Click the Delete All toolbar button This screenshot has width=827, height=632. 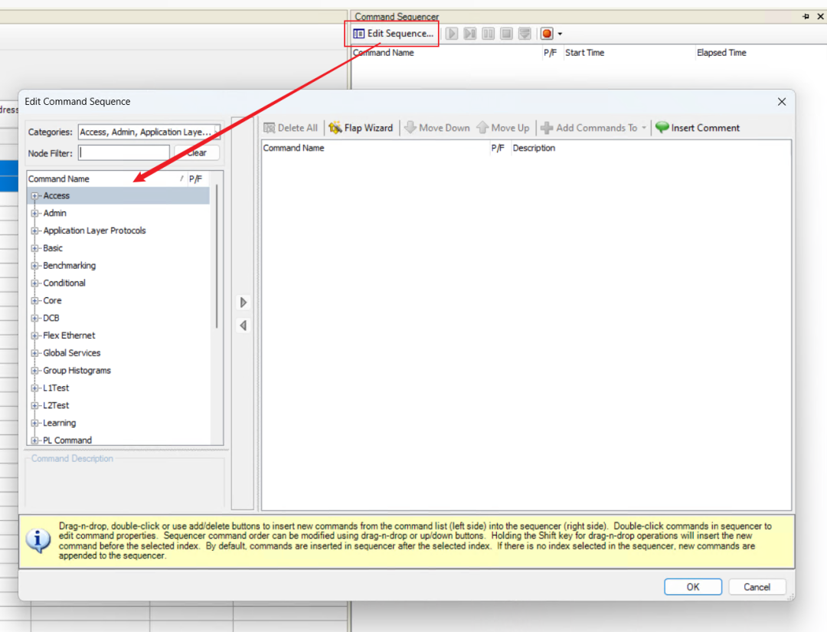coord(290,128)
